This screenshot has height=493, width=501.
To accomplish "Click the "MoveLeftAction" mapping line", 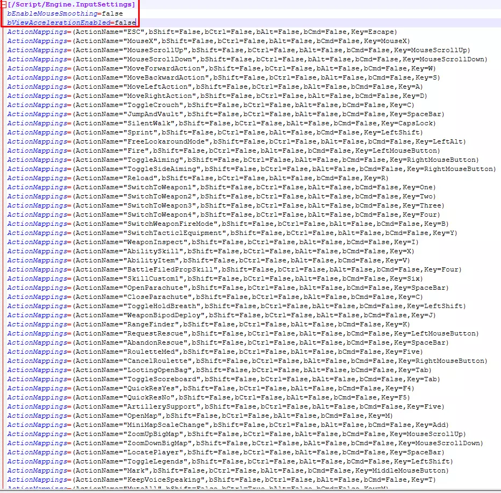I will tap(215, 87).
